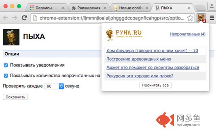This screenshot has width=216, height=135.
Task: Click the Проверять каждые label
Action: (23, 86)
